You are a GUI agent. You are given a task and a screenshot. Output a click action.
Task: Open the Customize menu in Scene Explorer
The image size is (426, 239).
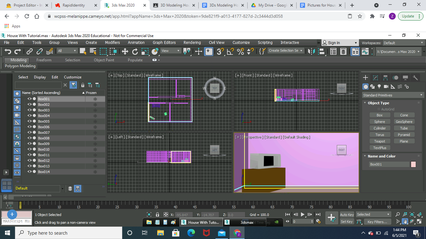point(73,77)
